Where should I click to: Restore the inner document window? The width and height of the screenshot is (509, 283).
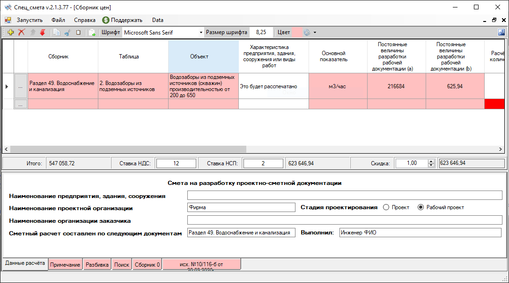click(494, 20)
